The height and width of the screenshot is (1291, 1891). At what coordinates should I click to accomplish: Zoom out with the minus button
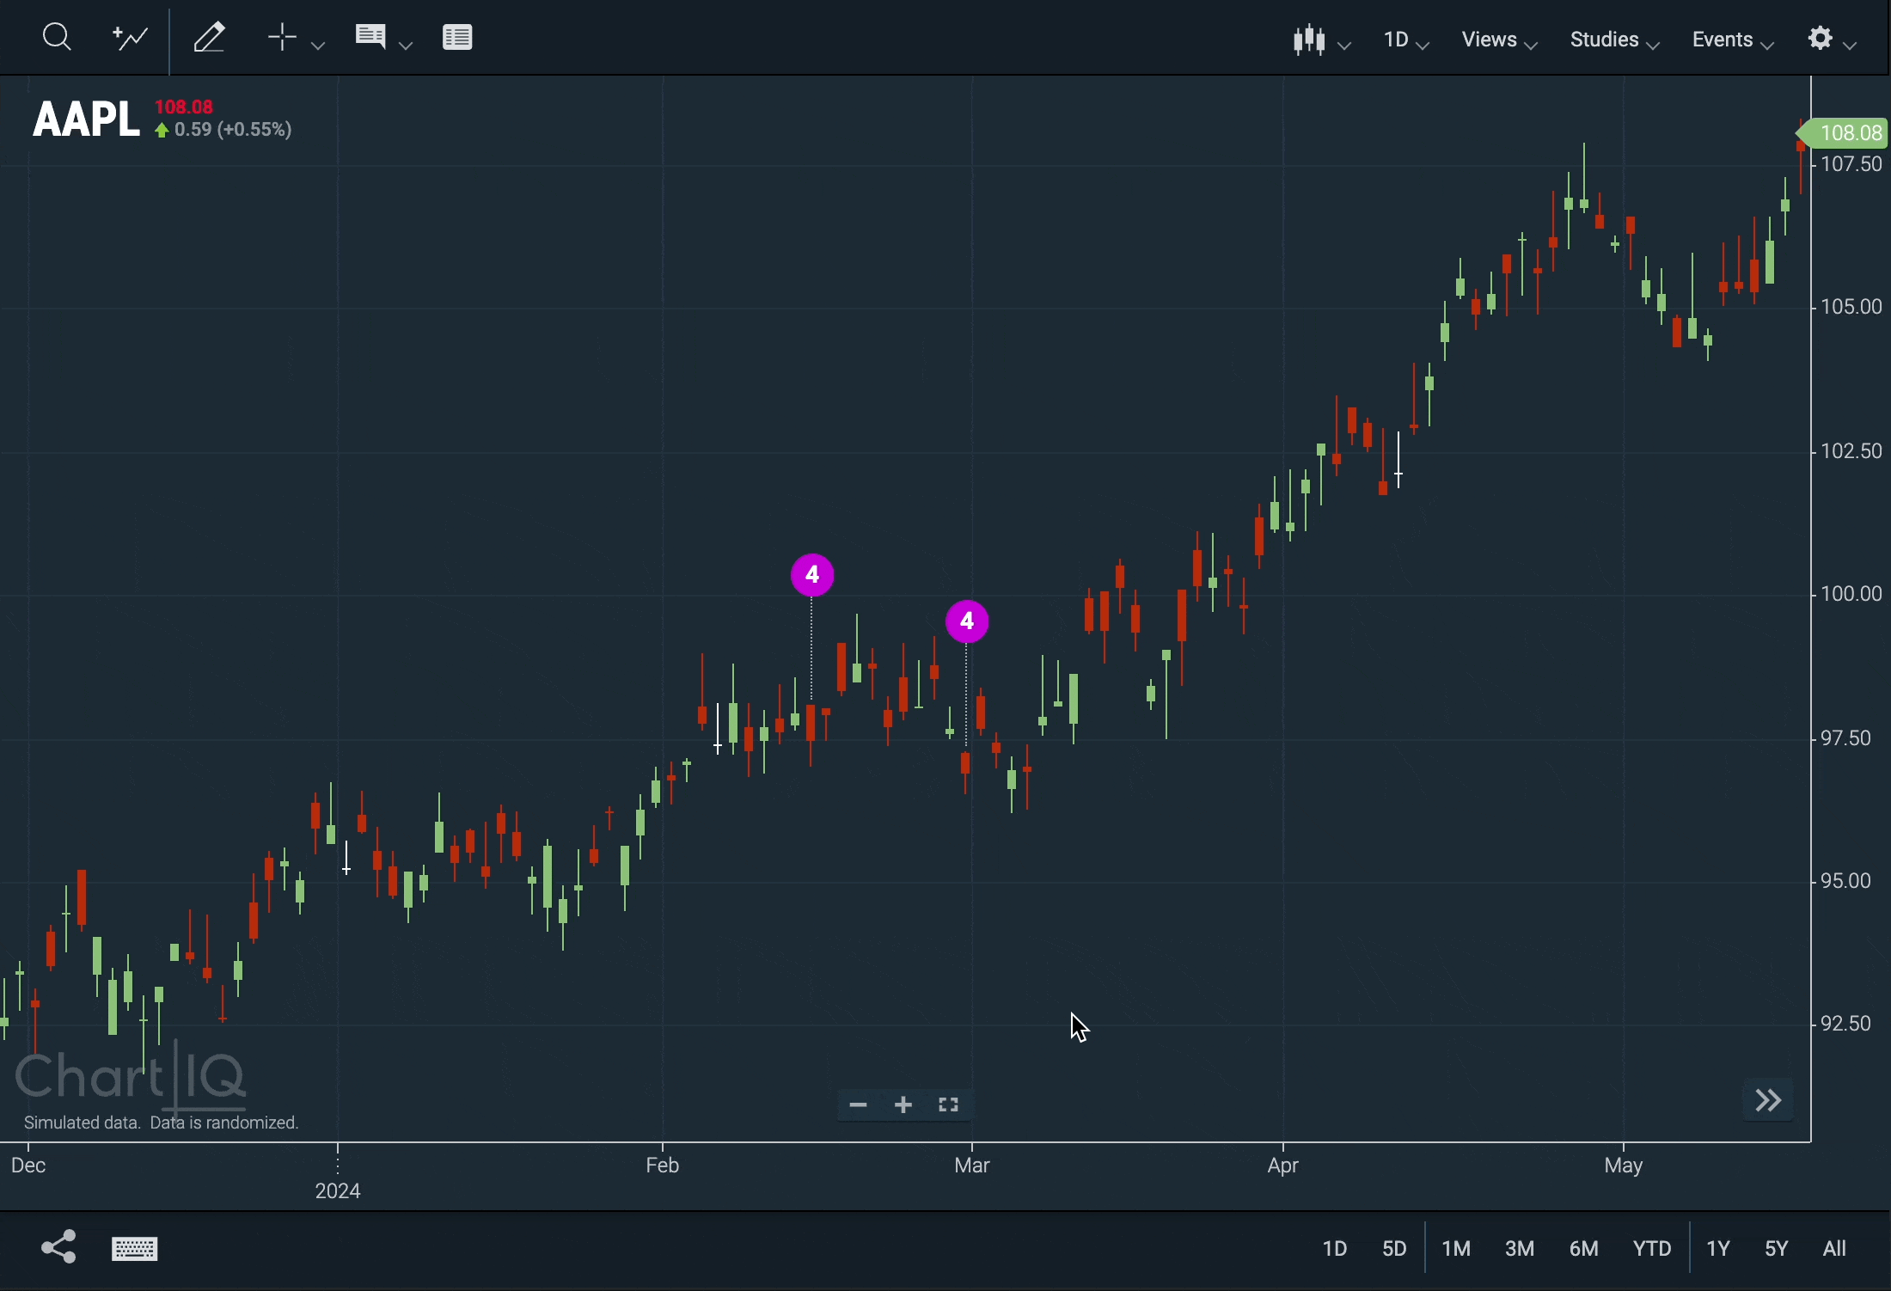click(x=858, y=1105)
